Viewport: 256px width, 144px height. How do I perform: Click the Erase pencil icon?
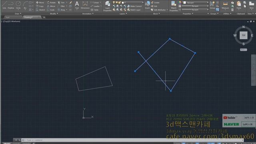tap(70, 2)
